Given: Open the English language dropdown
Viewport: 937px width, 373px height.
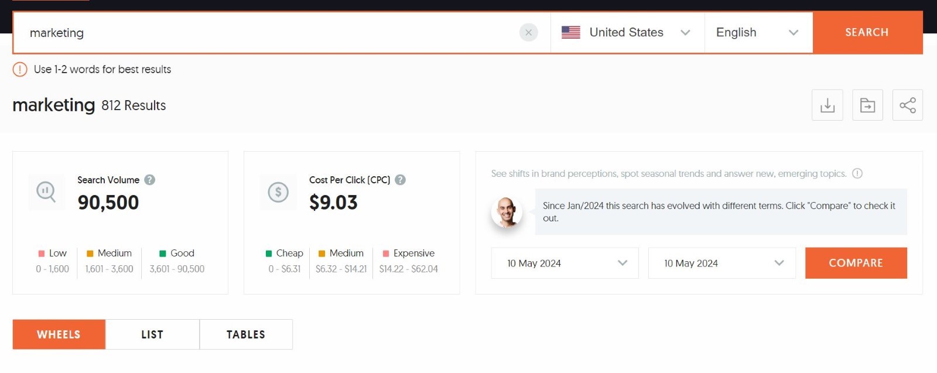Looking at the screenshot, I should click(x=758, y=33).
